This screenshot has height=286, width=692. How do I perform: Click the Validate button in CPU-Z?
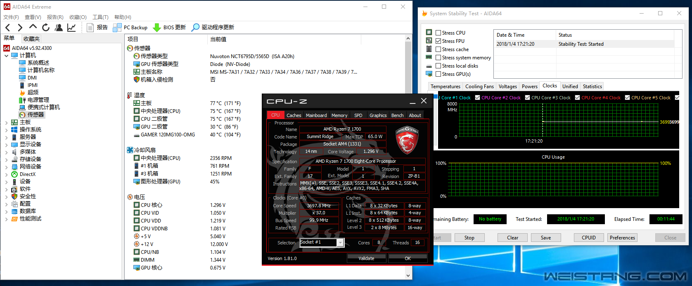click(x=366, y=258)
